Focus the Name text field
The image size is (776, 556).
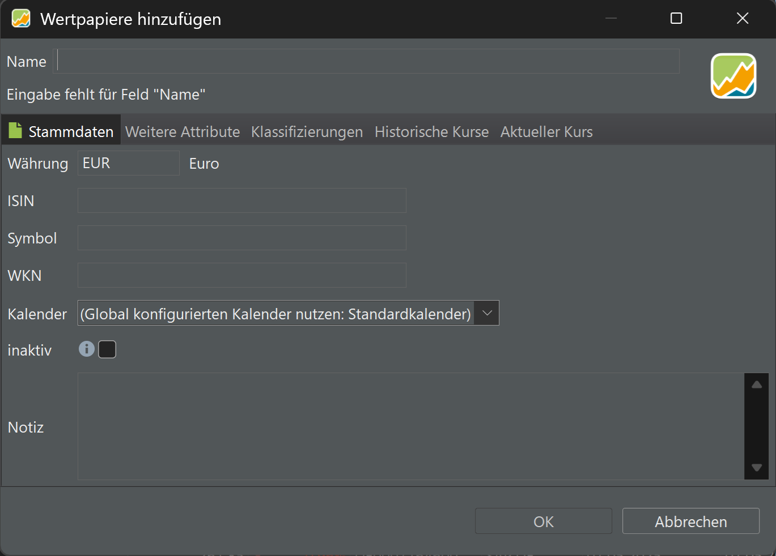[x=367, y=61]
